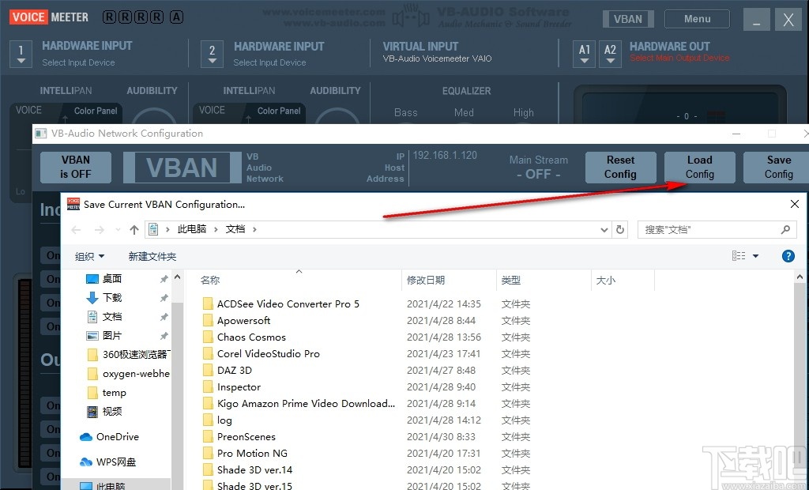Open the A2 hardware output selector

tap(610, 55)
